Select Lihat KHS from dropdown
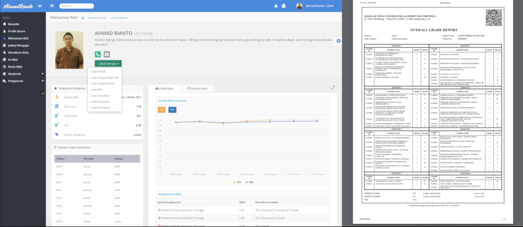 [97, 90]
